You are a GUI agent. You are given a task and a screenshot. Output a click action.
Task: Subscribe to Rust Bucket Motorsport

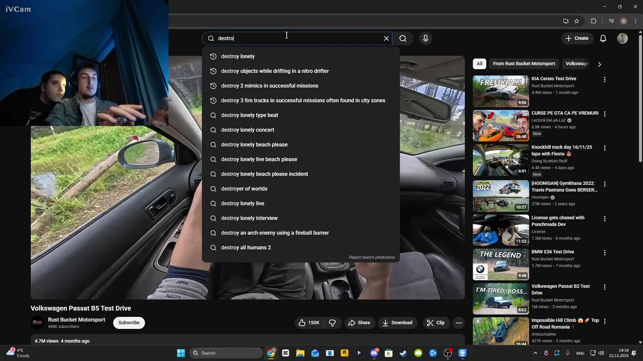point(129,323)
